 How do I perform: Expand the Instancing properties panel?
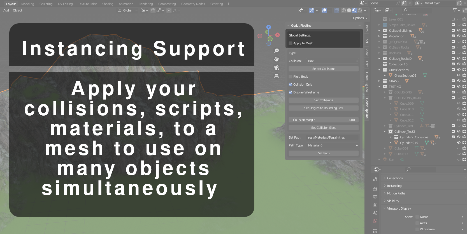pyautogui.click(x=385, y=186)
